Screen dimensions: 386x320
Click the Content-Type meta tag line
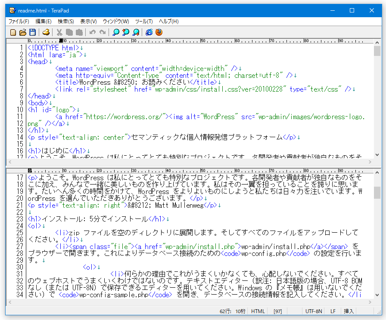point(174,75)
